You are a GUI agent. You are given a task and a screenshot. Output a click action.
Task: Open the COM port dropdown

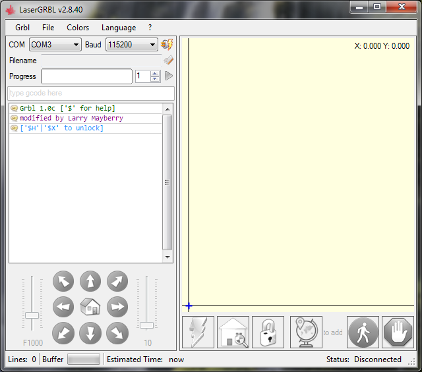[x=55, y=45]
